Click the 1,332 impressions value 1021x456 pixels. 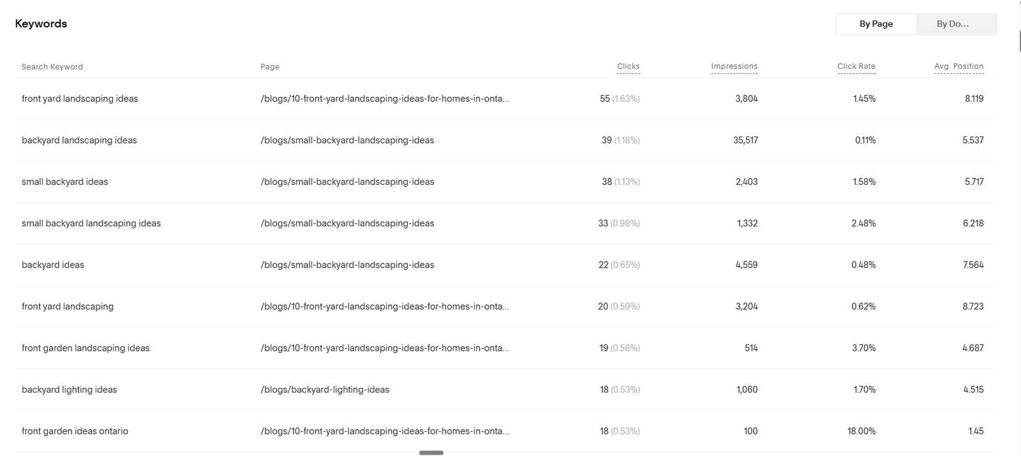pyautogui.click(x=747, y=223)
